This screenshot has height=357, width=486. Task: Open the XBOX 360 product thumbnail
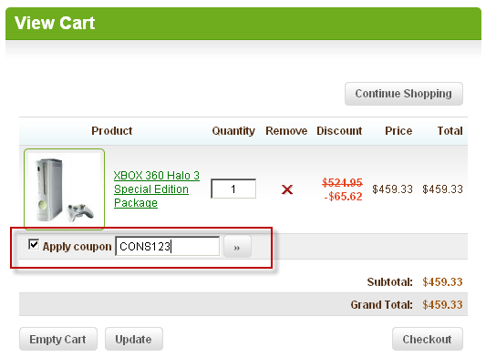pyautogui.click(x=64, y=189)
